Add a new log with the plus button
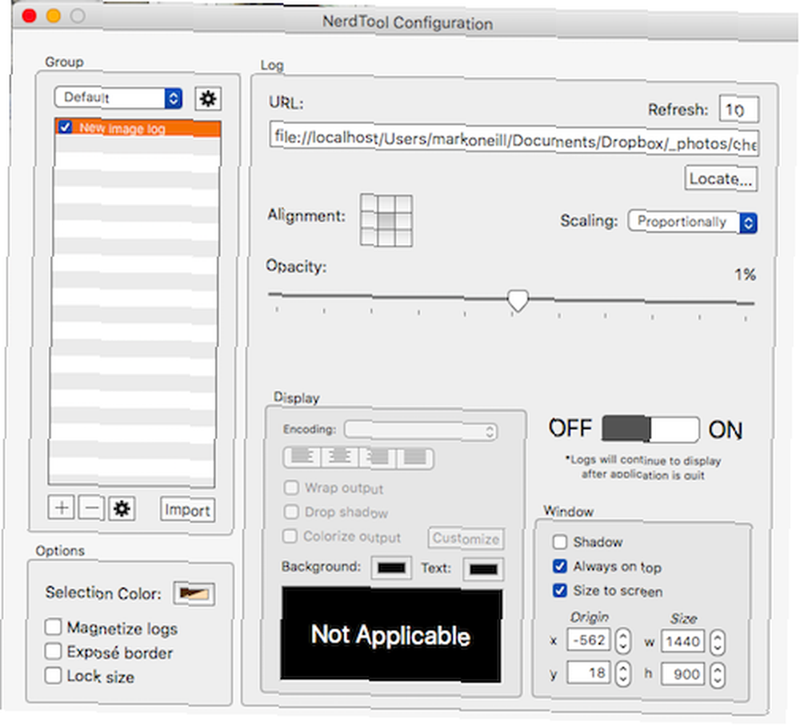This screenshot has width=800, height=727. 62,508
